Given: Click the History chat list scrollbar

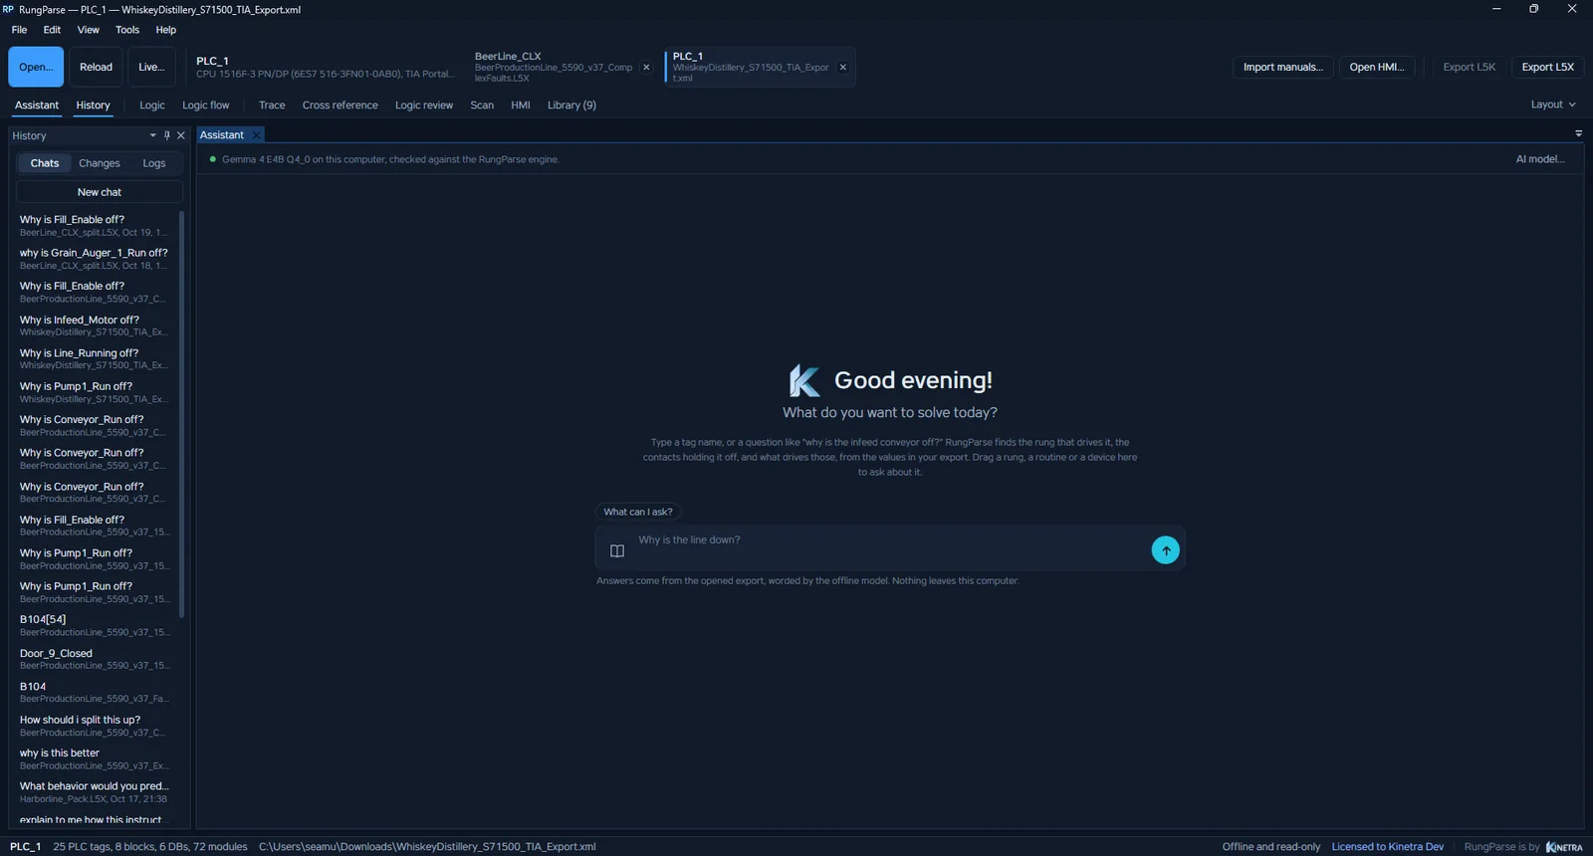Looking at the screenshot, I should coord(181,413).
